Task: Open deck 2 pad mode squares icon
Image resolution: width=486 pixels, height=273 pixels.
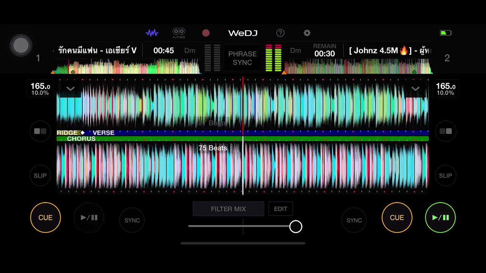Action: 445,131
